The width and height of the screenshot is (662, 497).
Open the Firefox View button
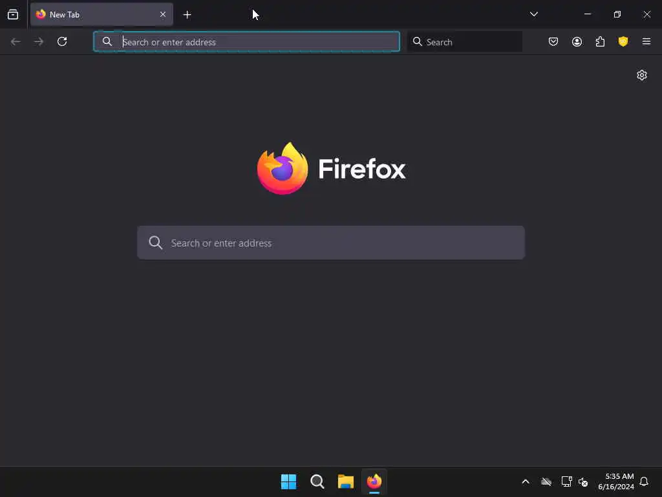coord(13,15)
